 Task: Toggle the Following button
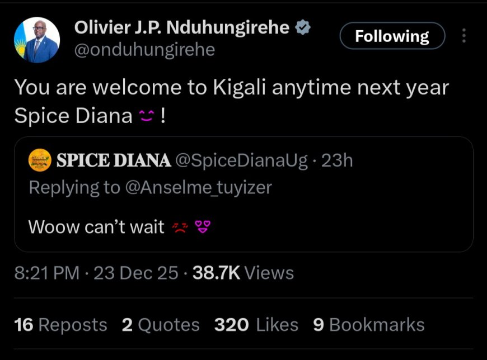392,36
